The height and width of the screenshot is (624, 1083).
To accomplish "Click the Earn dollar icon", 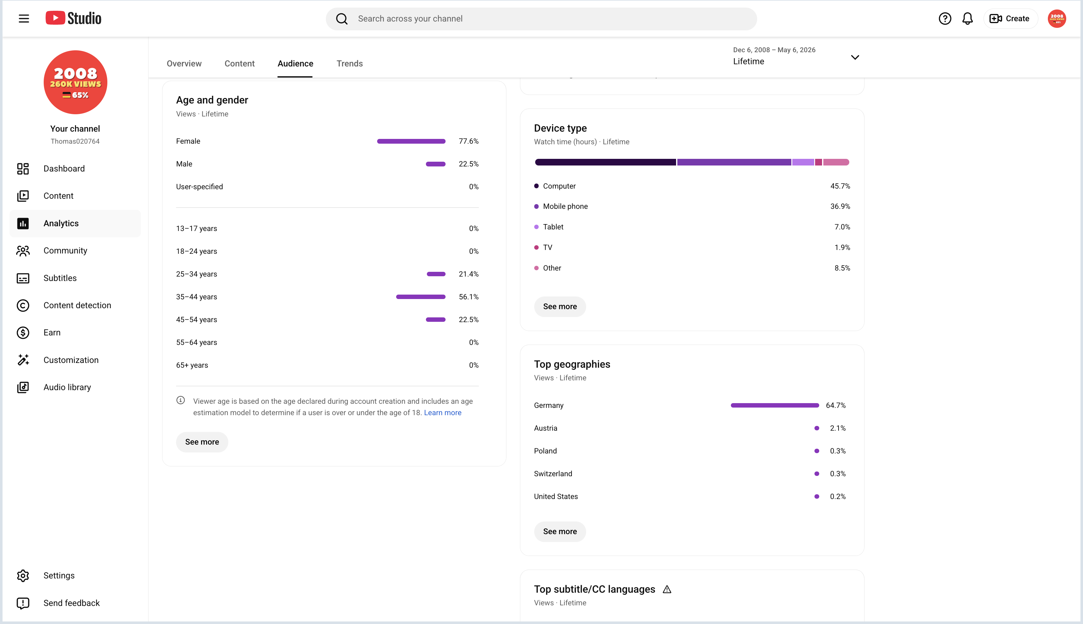I will click(23, 333).
